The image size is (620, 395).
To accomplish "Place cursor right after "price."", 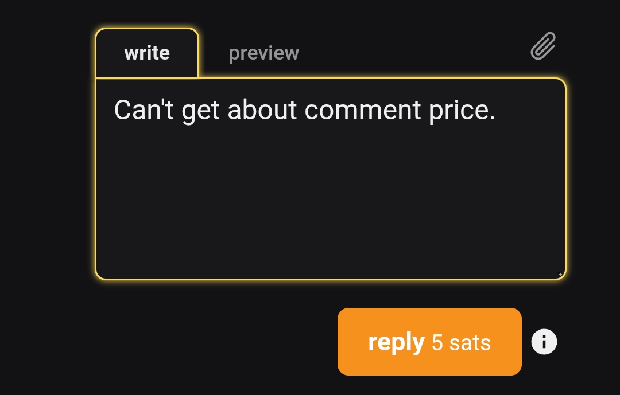I will [x=496, y=110].
